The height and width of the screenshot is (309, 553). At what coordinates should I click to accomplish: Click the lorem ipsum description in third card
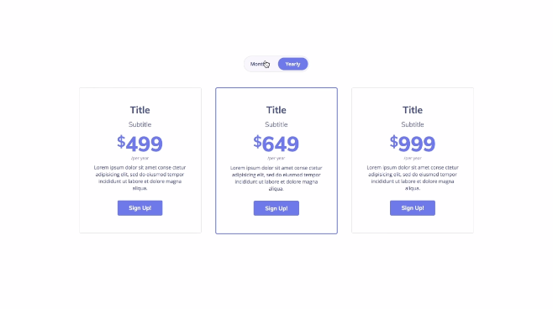pyautogui.click(x=413, y=177)
